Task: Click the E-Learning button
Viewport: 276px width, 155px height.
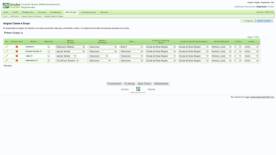Action: (x=129, y=84)
